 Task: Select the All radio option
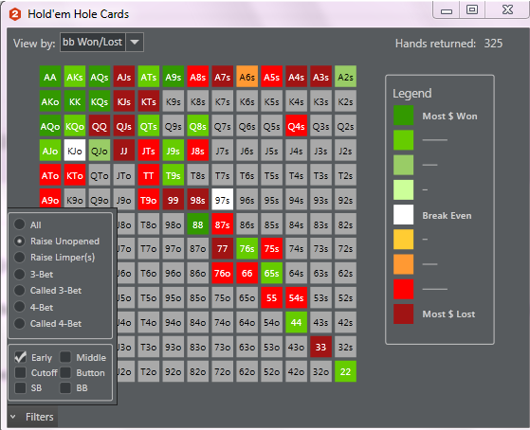[20, 224]
